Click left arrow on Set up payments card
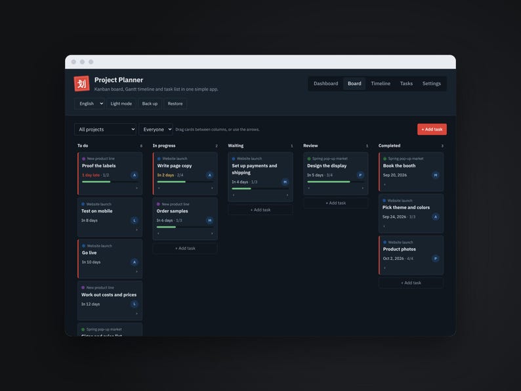This screenshot has width=521, height=391. coord(234,195)
